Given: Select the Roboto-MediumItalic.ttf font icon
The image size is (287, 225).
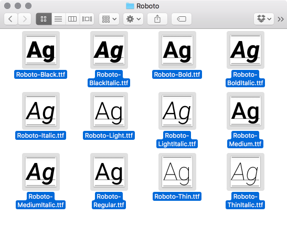Looking at the screenshot, I should pyautogui.click(x=41, y=172).
